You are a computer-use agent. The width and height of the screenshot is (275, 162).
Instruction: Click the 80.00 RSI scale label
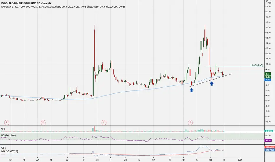pyautogui.click(x=268, y=135)
